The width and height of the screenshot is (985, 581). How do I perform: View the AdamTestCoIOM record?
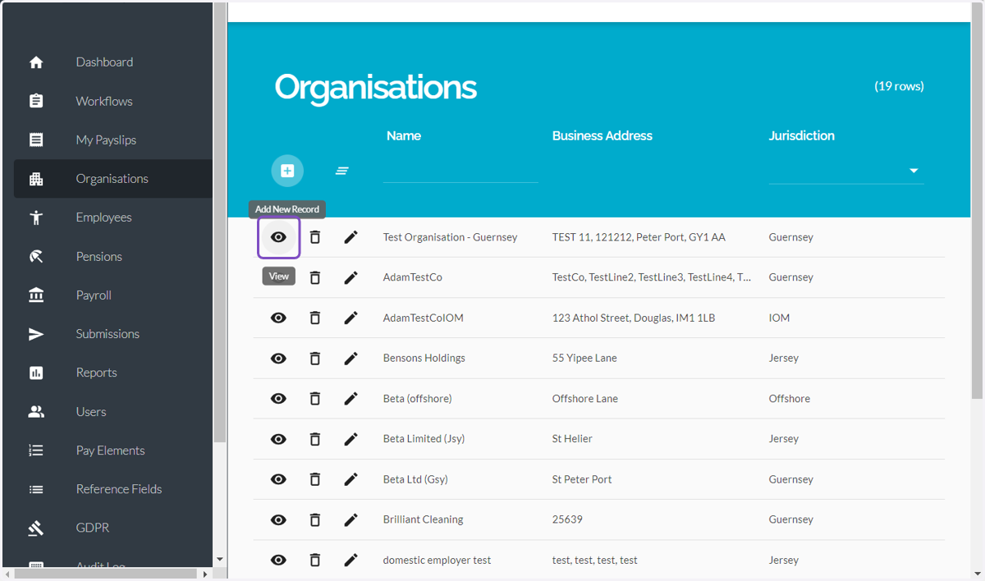click(x=279, y=318)
